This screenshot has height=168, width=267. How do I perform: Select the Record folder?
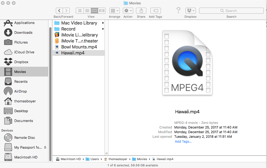pyautogui.click(x=79, y=29)
